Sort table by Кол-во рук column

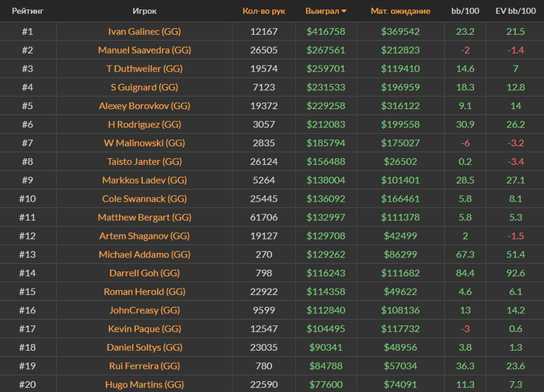[x=264, y=12]
